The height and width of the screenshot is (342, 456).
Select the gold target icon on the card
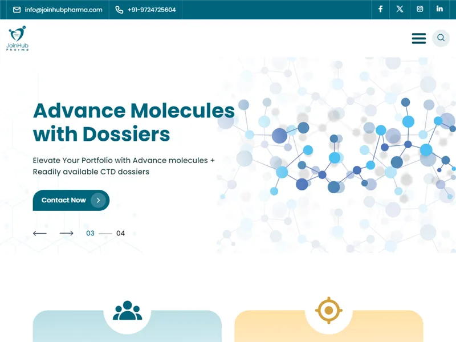tap(329, 309)
